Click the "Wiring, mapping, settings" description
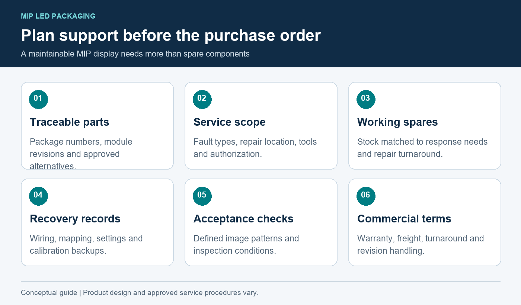This screenshot has width=521, height=305. click(x=86, y=244)
